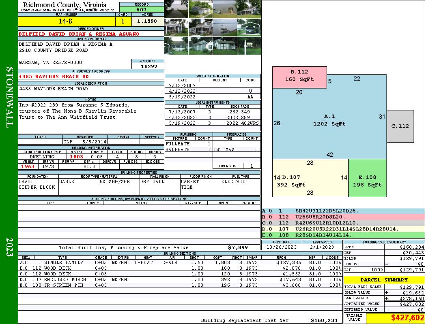Open the flooded dock on river photo
The image size is (426, 324).
point(225,28)
